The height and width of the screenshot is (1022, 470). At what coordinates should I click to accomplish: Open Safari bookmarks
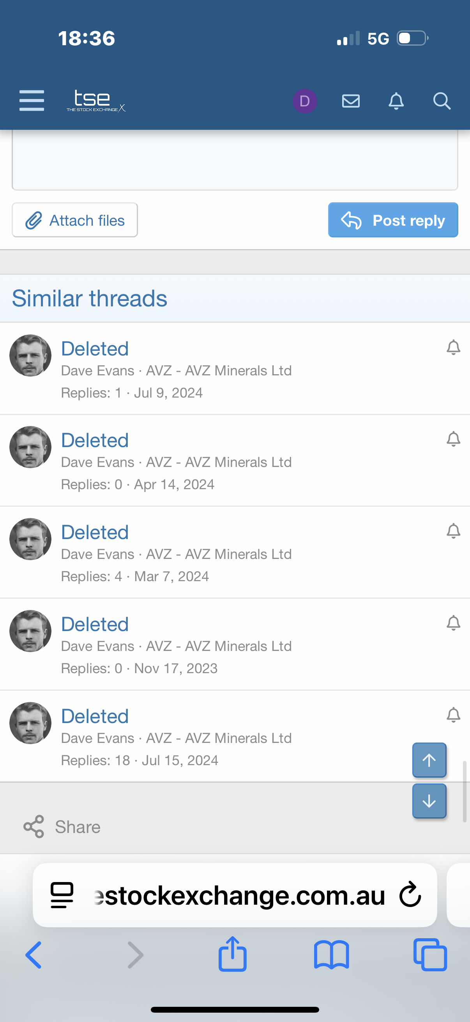pos(331,955)
